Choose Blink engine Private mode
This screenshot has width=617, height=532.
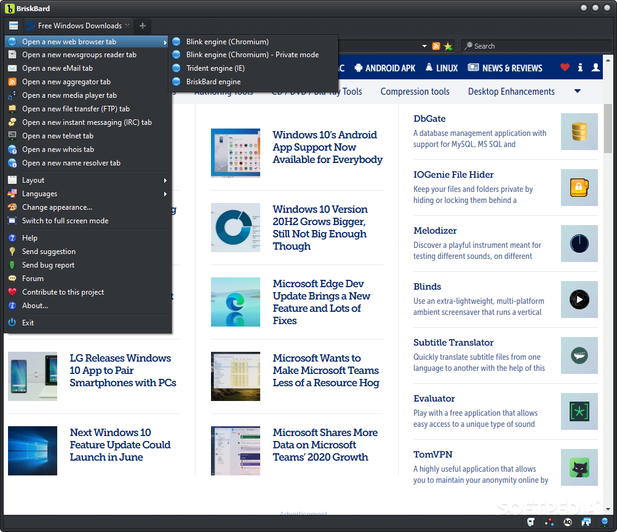click(x=254, y=55)
